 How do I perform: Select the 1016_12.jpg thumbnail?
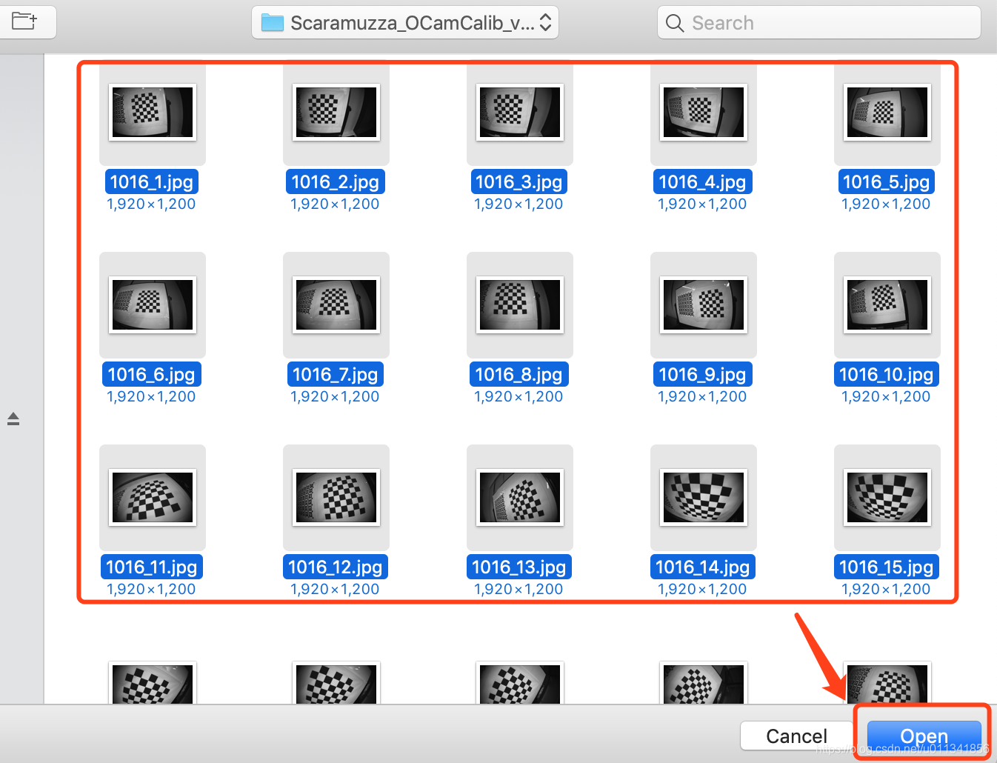click(x=336, y=497)
